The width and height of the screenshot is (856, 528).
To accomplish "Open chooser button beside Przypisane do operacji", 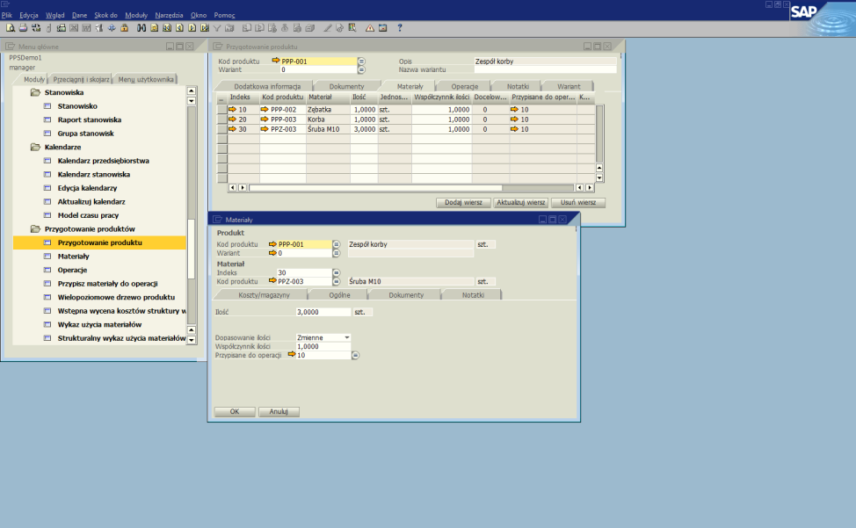I will (x=355, y=355).
